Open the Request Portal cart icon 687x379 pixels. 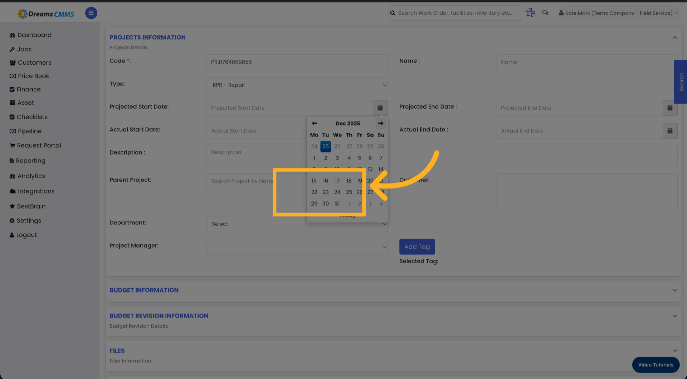[x=13, y=145]
